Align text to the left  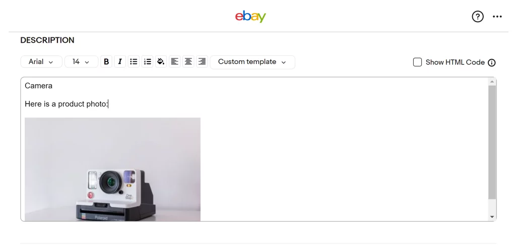coord(175,61)
